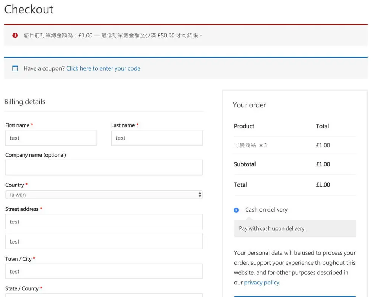Click the red error exclamation icon

15,35
